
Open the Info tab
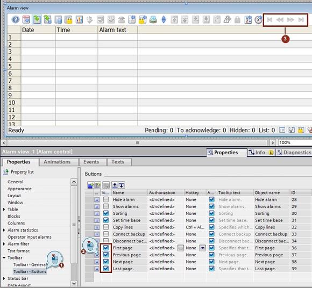tap(261, 153)
